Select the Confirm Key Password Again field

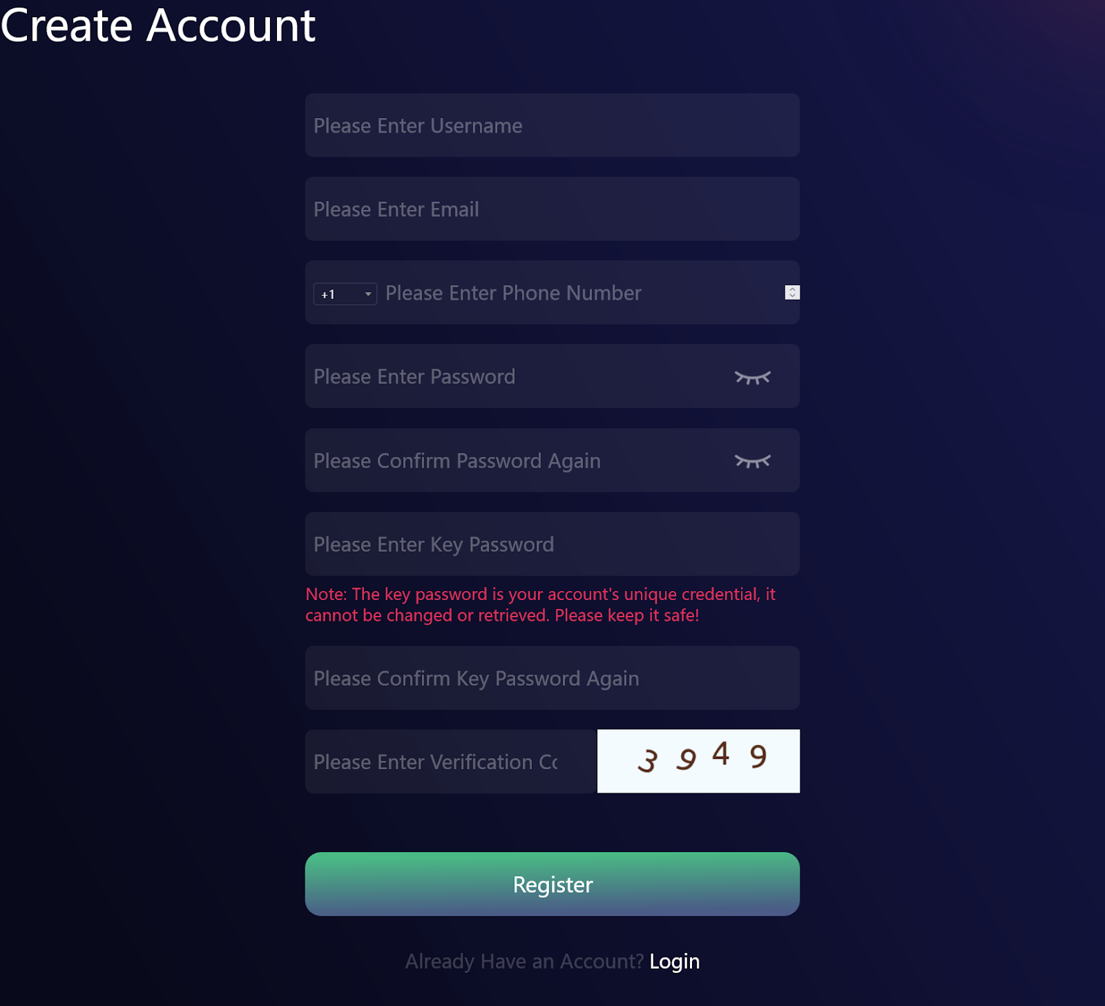point(552,678)
